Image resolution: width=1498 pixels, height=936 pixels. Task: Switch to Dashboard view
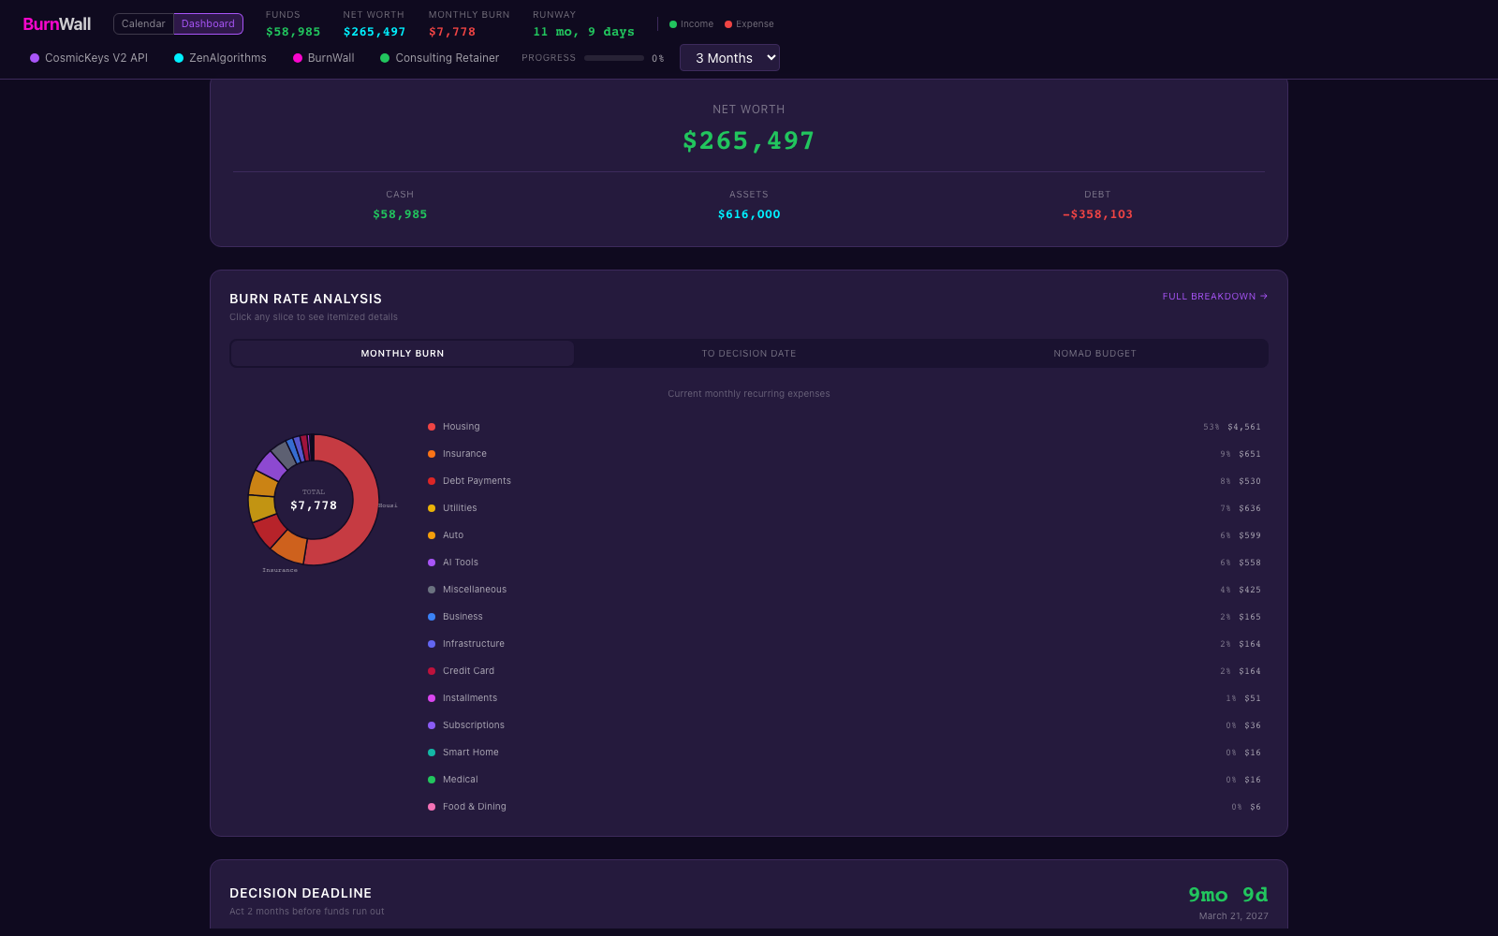pyautogui.click(x=208, y=24)
